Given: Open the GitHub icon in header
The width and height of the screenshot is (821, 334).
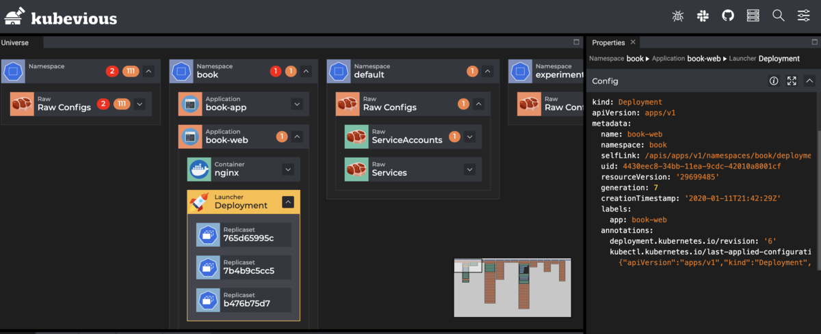Looking at the screenshot, I should (x=728, y=15).
